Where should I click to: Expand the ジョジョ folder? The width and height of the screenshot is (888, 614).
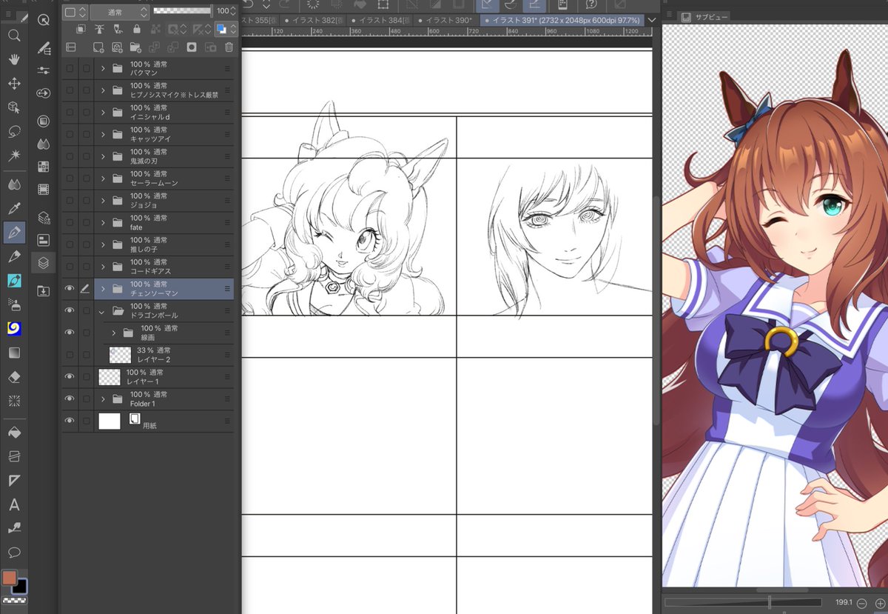tap(103, 201)
